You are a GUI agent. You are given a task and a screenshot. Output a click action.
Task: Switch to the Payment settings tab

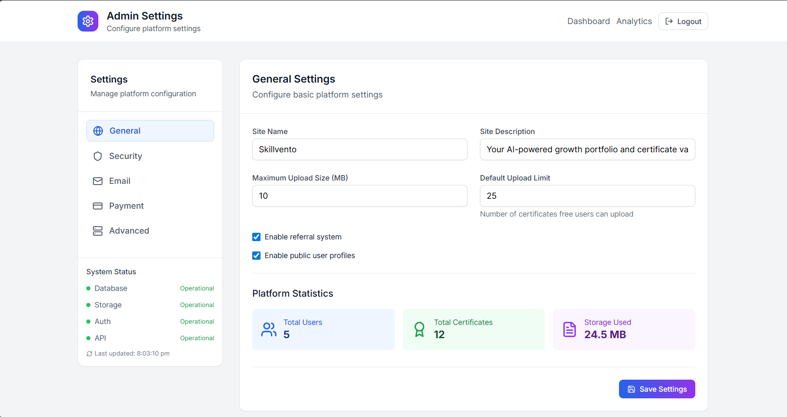tap(126, 206)
